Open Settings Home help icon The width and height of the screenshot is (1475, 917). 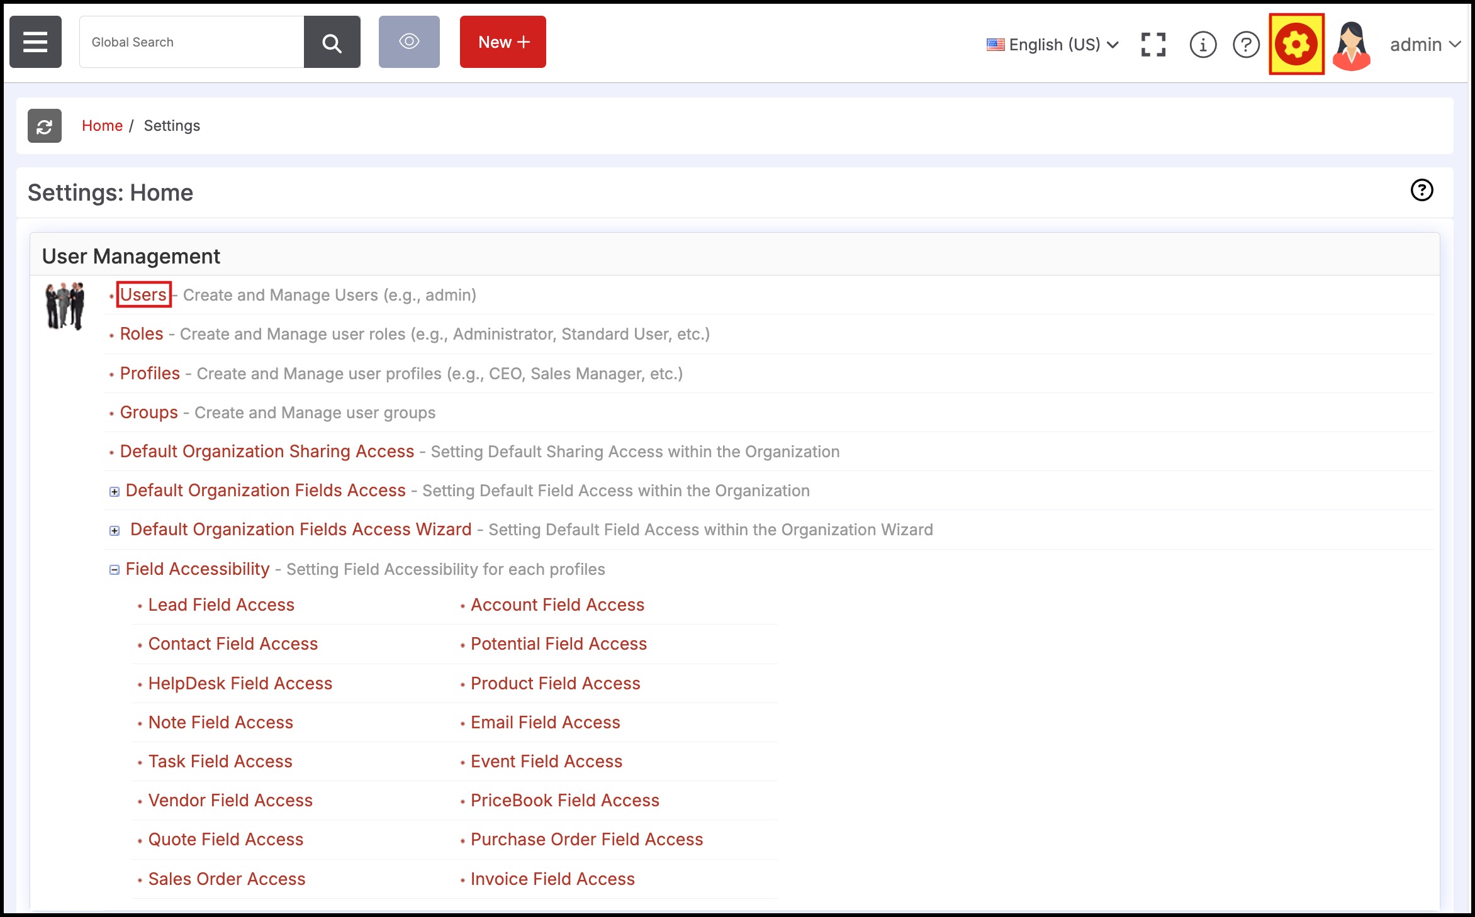tap(1422, 190)
